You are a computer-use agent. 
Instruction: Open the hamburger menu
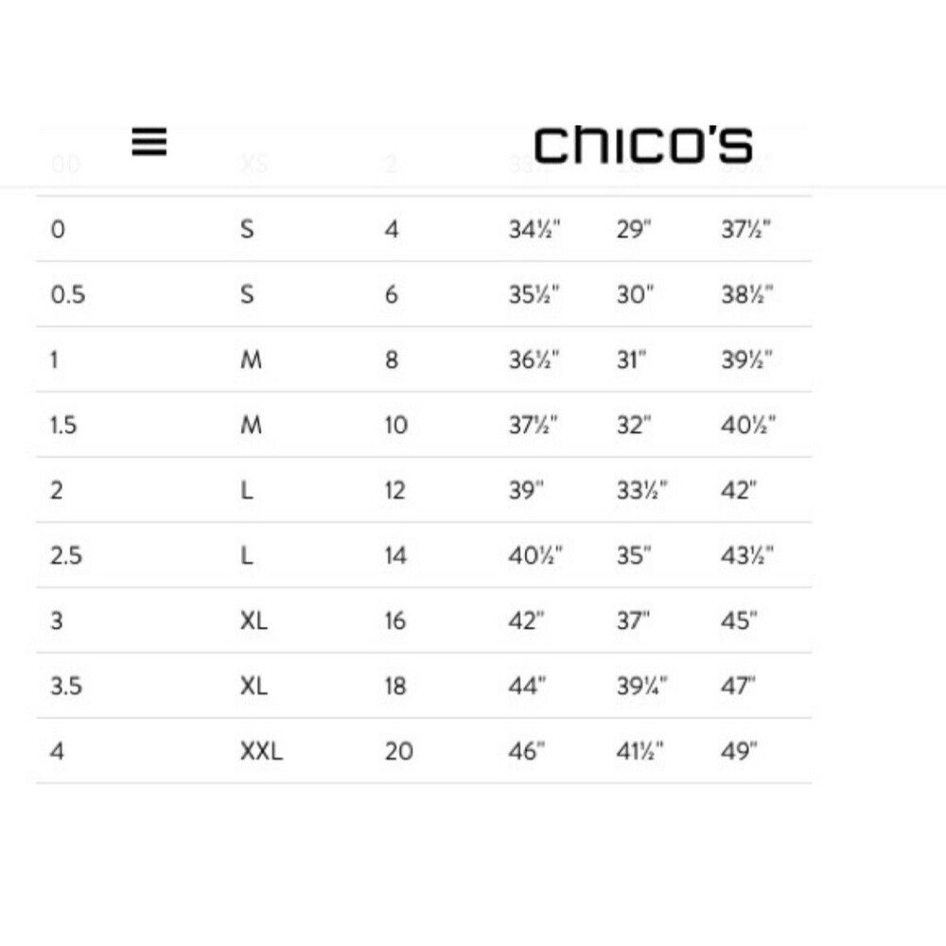[149, 143]
